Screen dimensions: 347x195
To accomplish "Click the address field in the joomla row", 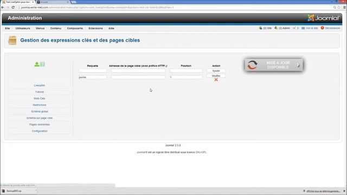I will pos(138,77).
